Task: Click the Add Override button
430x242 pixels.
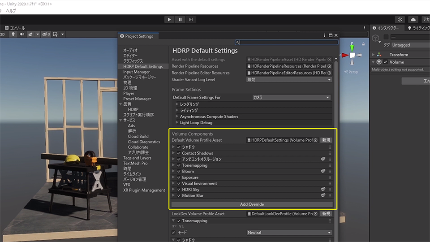Action: click(252, 204)
